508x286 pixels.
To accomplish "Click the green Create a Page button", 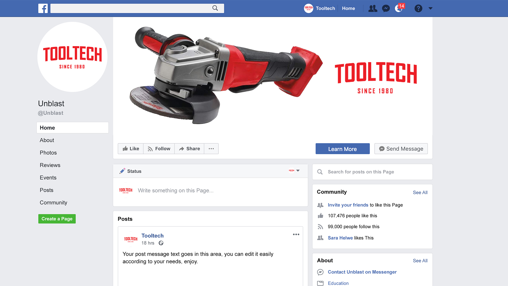I will pyautogui.click(x=57, y=219).
